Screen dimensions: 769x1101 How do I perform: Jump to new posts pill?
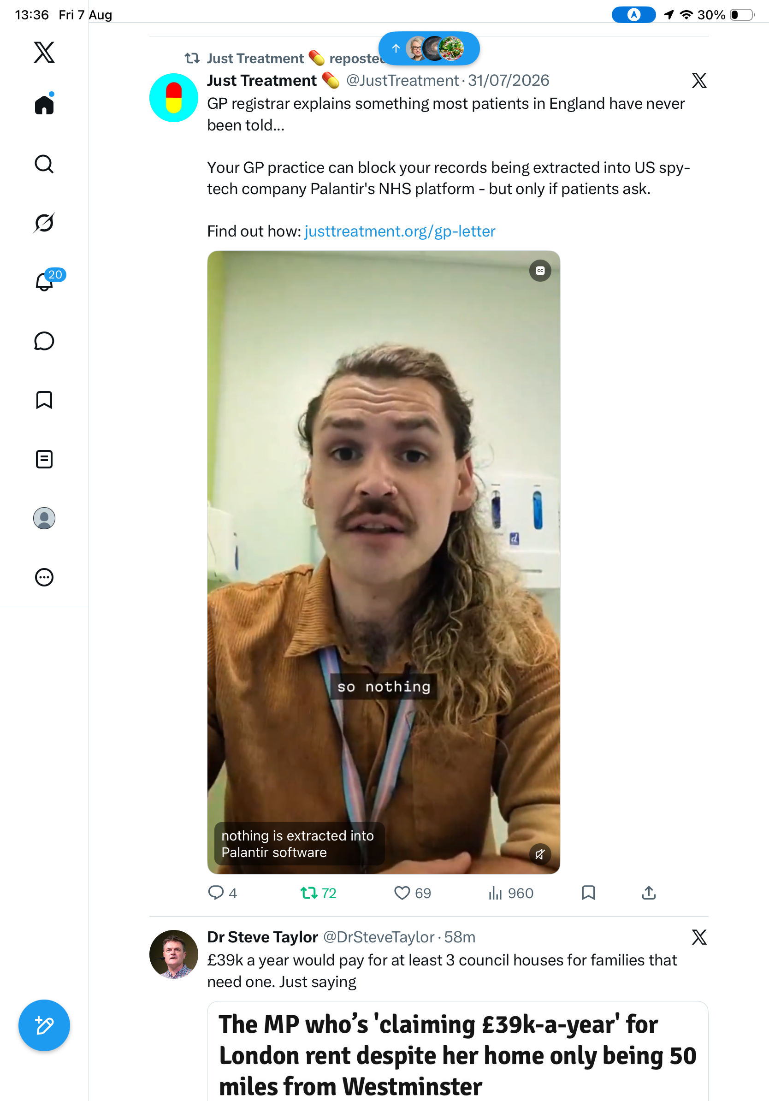tap(429, 48)
